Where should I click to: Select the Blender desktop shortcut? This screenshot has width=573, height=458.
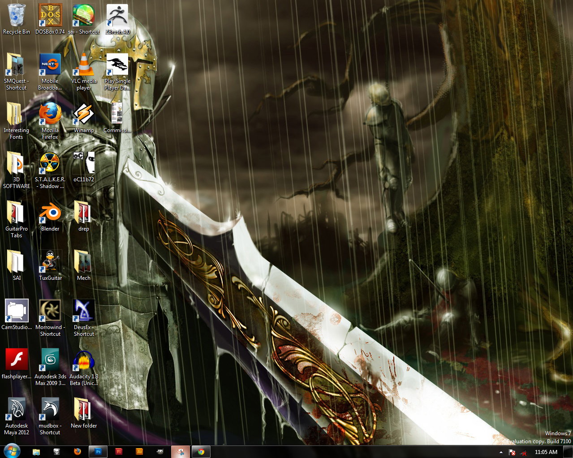(50, 214)
